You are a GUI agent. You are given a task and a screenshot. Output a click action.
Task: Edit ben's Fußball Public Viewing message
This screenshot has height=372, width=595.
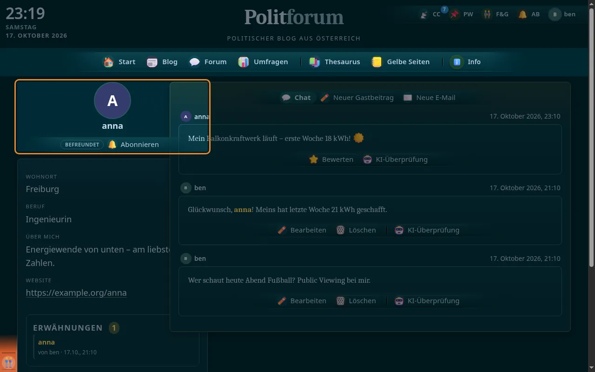302,301
